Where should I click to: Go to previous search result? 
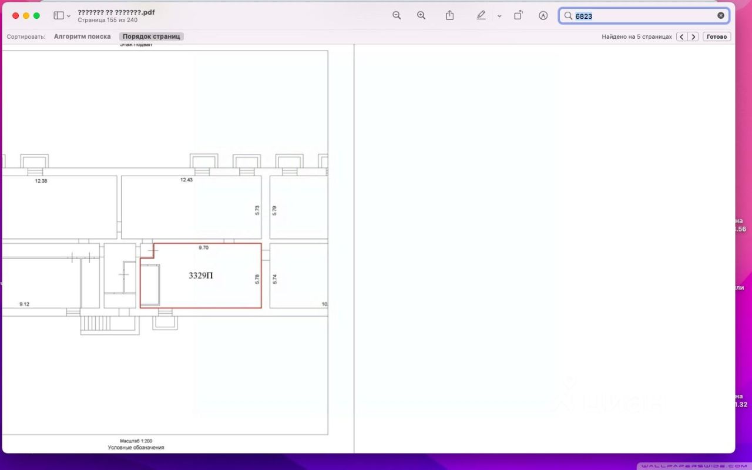(681, 36)
